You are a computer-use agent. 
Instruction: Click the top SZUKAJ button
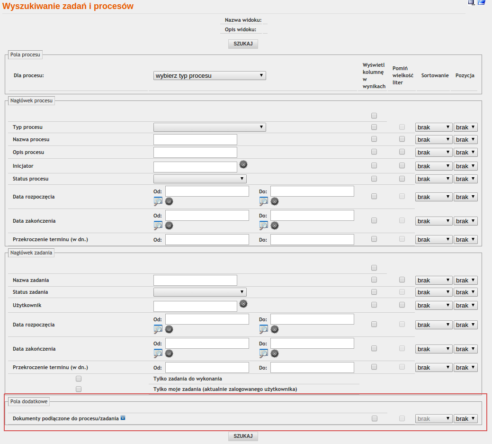(x=243, y=44)
